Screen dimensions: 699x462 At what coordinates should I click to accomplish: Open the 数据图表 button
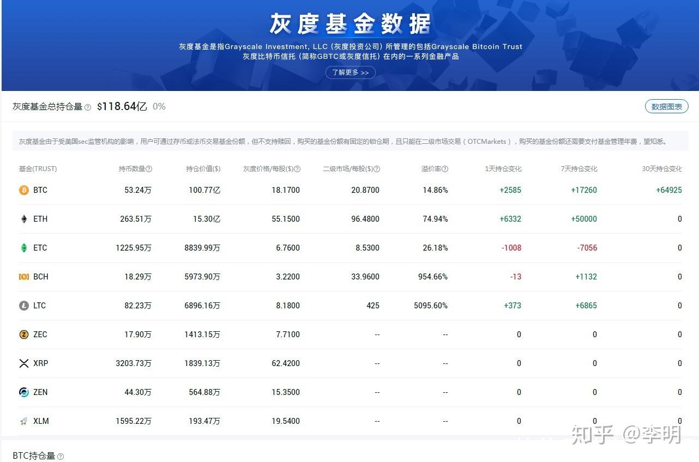[x=667, y=107]
